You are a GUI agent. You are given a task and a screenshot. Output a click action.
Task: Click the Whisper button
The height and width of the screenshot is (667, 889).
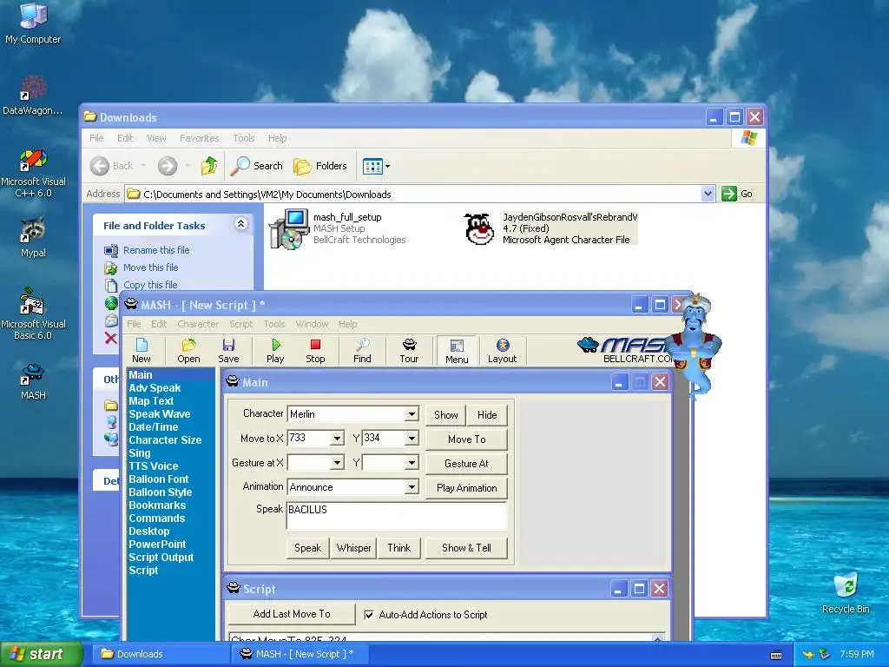354,548
